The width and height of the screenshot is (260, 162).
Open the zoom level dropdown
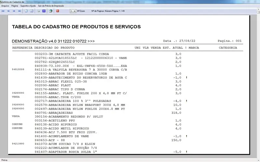click(74, 11)
